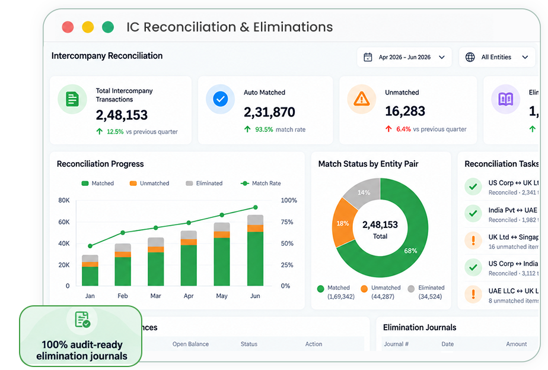The width and height of the screenshot is (548, 370).
Task: Open the All Entities filter dropdown
Action: [x=497, y=57]
